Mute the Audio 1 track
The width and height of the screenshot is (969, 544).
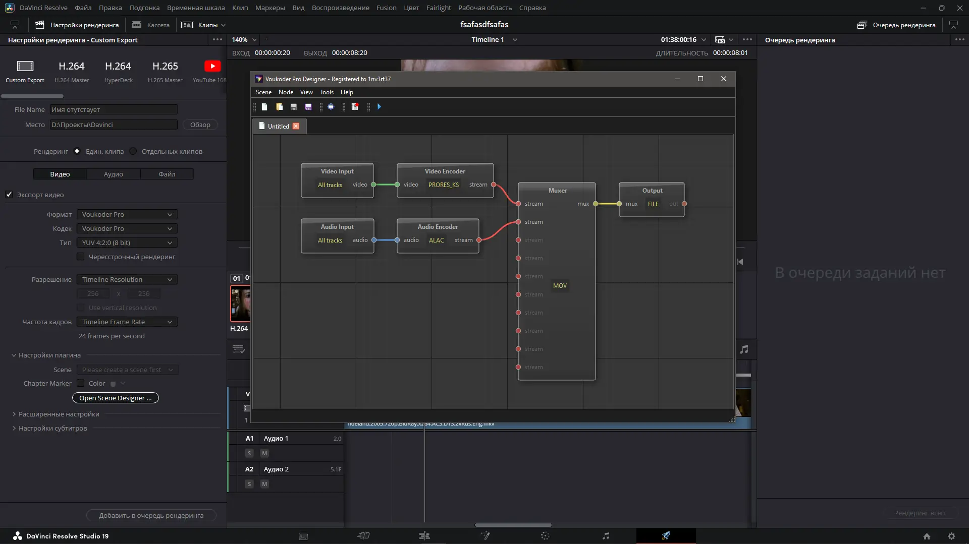click(264, 453)
